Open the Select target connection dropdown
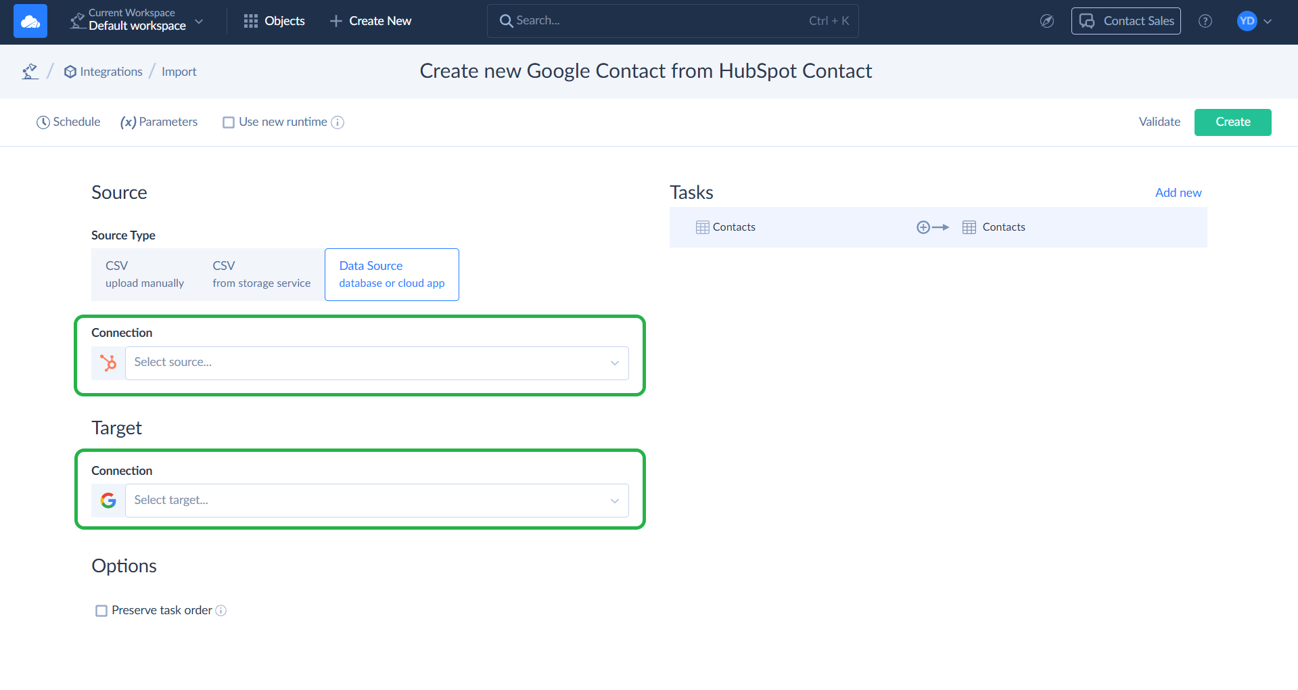 [376, 501]
